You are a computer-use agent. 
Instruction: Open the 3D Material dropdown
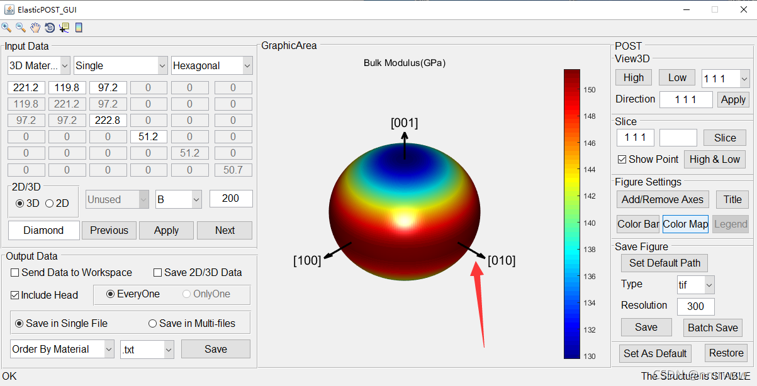click(x=39, y=65)
